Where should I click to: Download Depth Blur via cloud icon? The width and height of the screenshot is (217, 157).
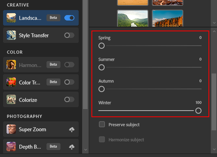(72, 147)
